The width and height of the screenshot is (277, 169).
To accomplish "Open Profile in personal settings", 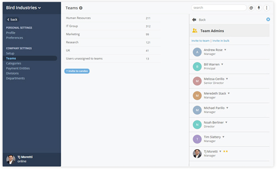I will coord(11,33).
